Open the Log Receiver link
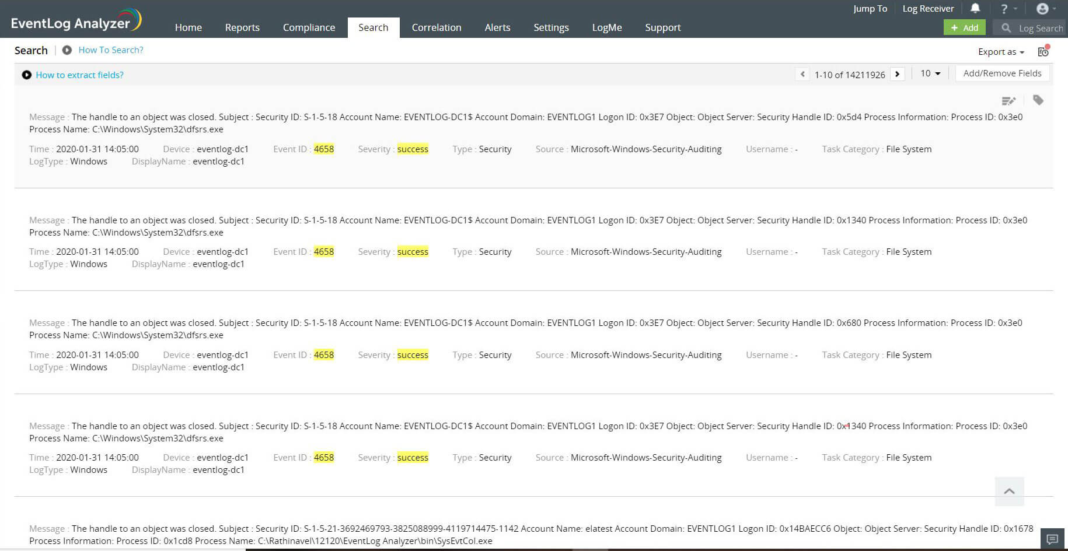 (928, 9)
